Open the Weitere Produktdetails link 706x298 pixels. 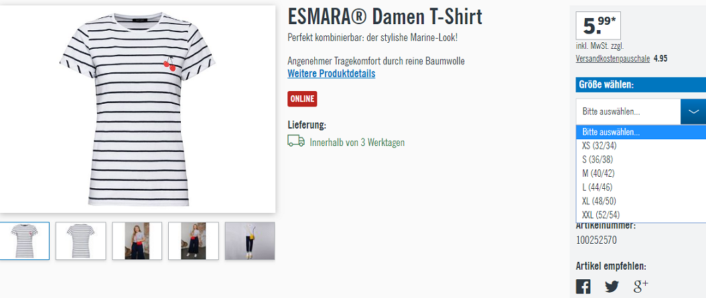[332, 74]
